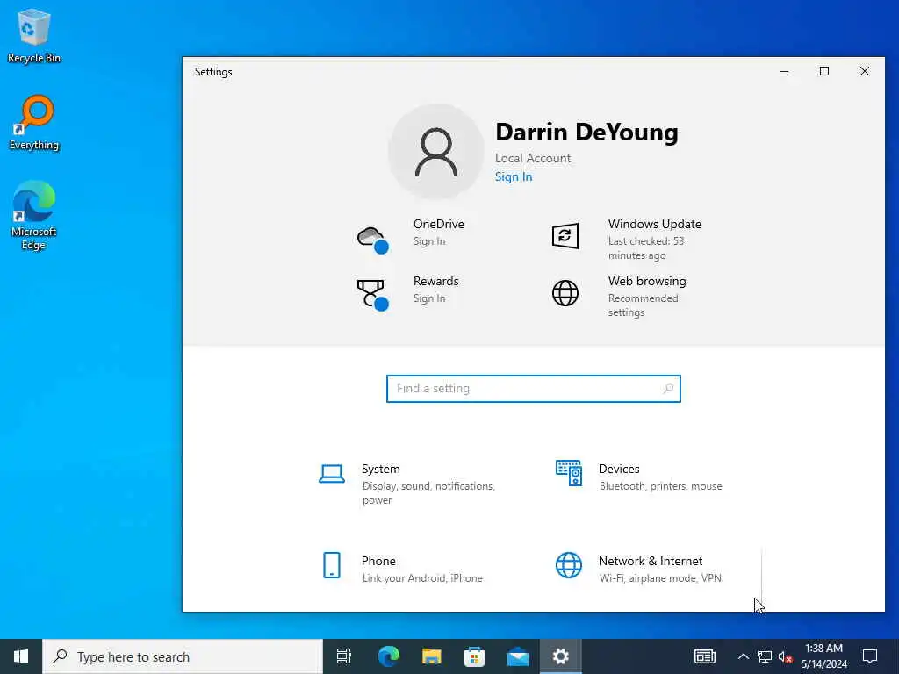Viewport: 899px width, 674px height.
Task: Open Recycle Bin desktop icon
Action: (34, 37)
